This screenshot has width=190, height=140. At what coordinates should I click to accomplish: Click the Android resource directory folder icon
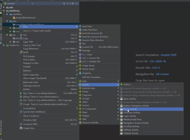click(80, 36)
